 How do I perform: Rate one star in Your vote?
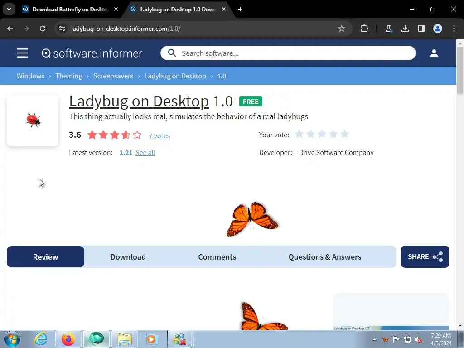pos(300,134)
